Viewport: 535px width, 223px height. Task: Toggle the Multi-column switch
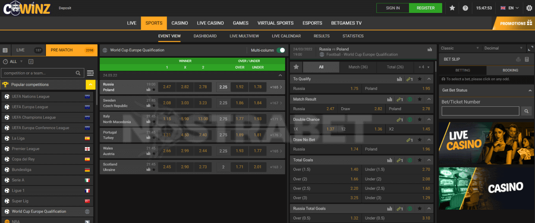281,50
